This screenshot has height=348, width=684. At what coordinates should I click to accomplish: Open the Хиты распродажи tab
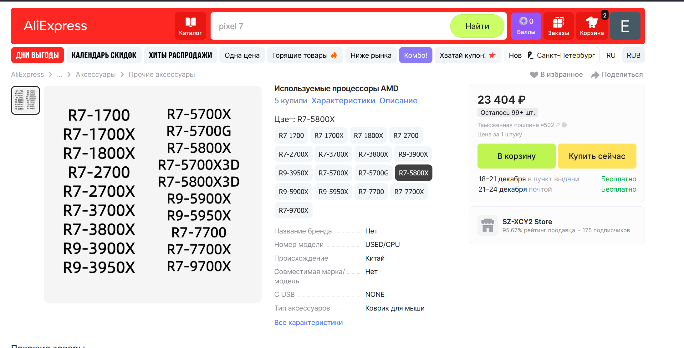(x=181, y=55)
